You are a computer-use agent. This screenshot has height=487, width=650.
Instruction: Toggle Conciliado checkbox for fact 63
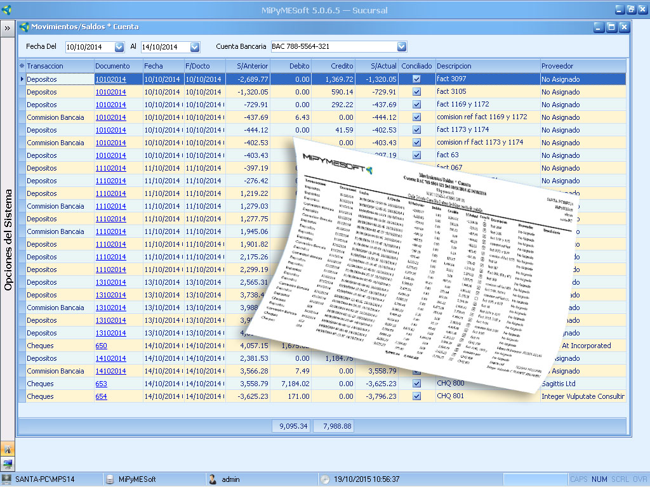416,155
